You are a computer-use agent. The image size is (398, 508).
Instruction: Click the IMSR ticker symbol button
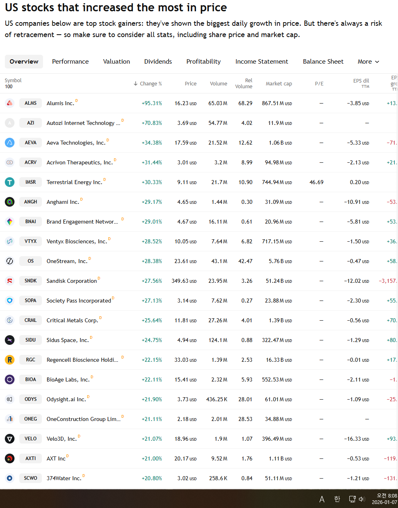coord(31,182)
